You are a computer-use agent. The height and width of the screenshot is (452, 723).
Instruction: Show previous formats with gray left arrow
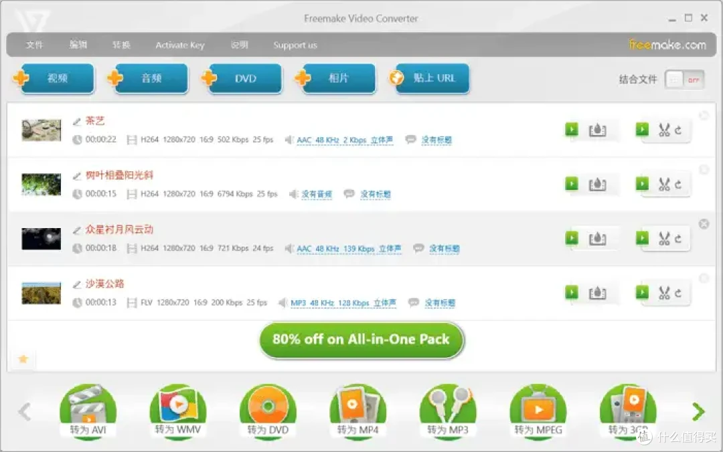click(25, 411)
